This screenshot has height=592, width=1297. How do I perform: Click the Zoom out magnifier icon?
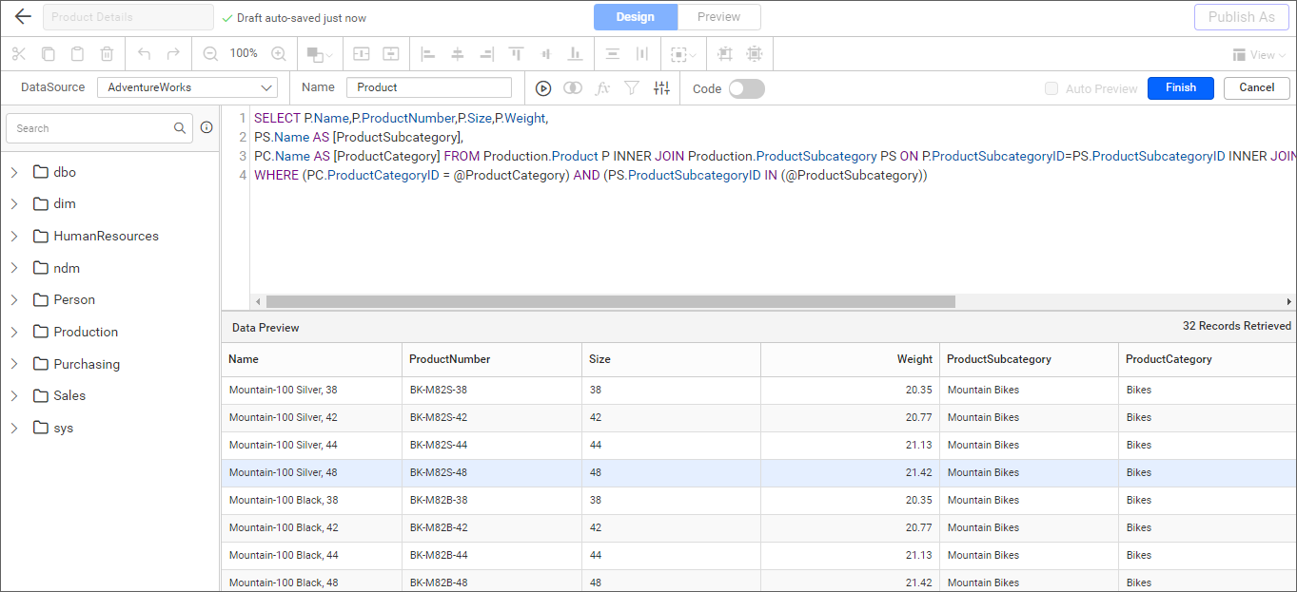[210, 54]
